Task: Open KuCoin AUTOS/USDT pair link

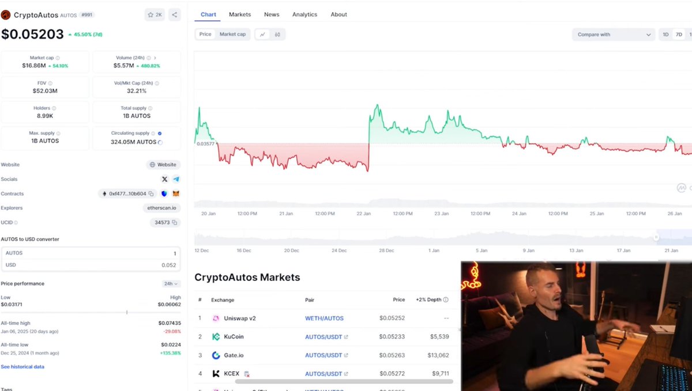Action: pyautogui.click(x=326, y=337)
